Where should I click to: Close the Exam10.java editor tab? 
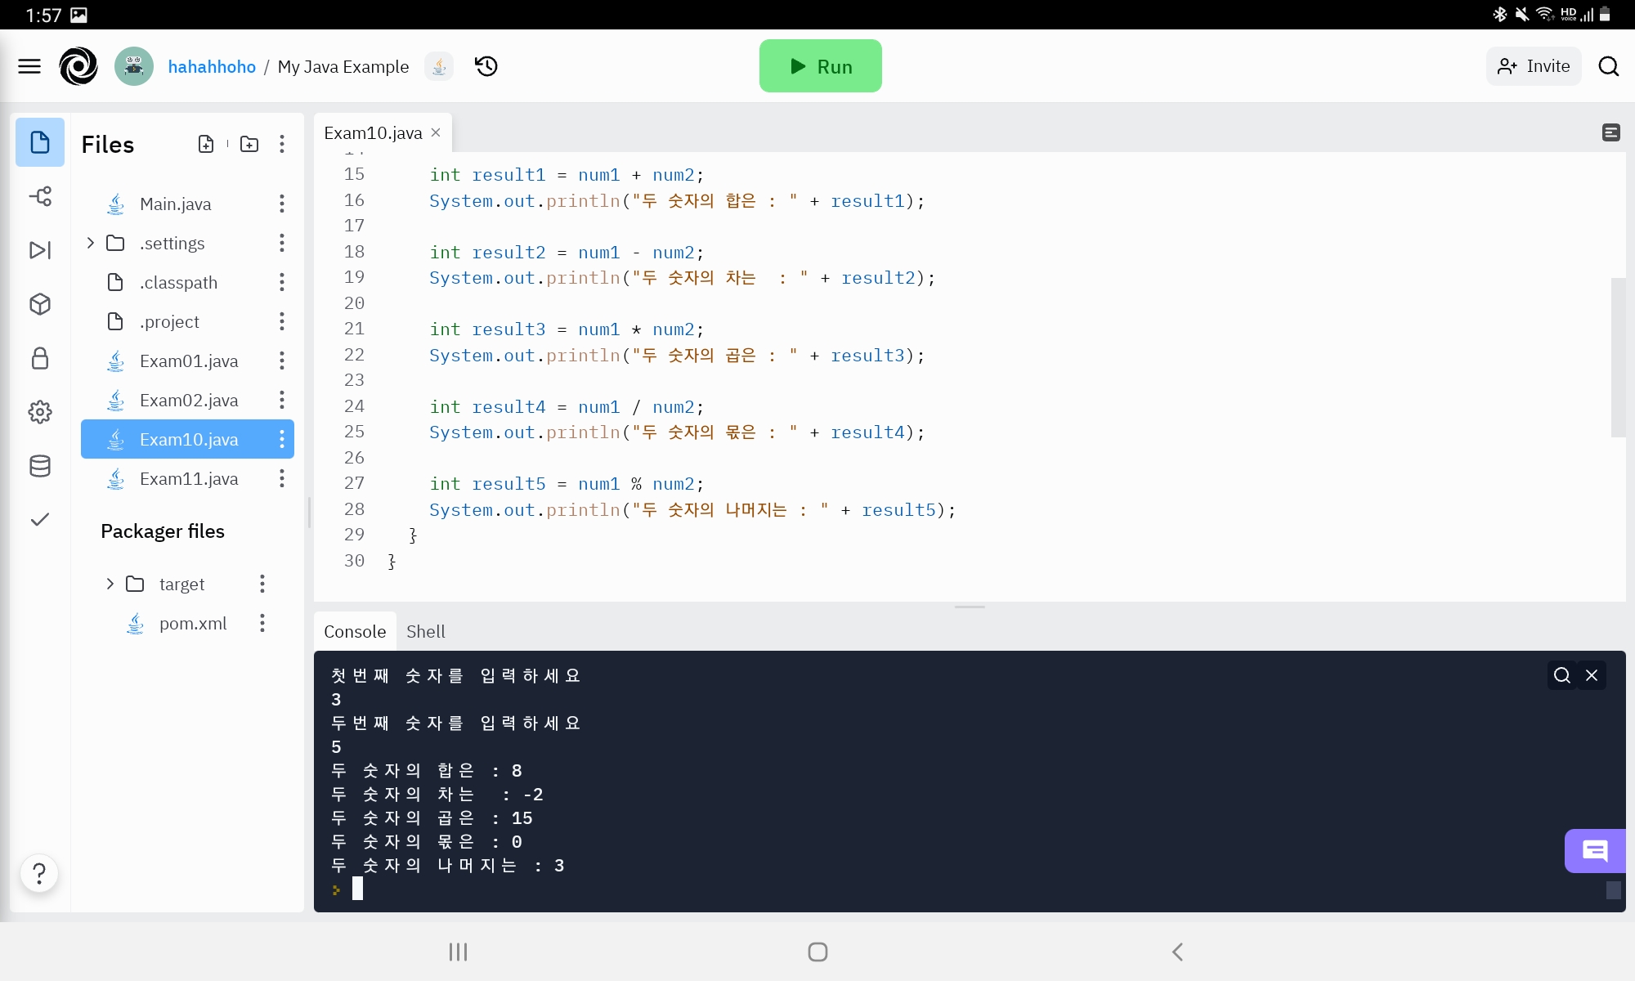pos(436,132)
